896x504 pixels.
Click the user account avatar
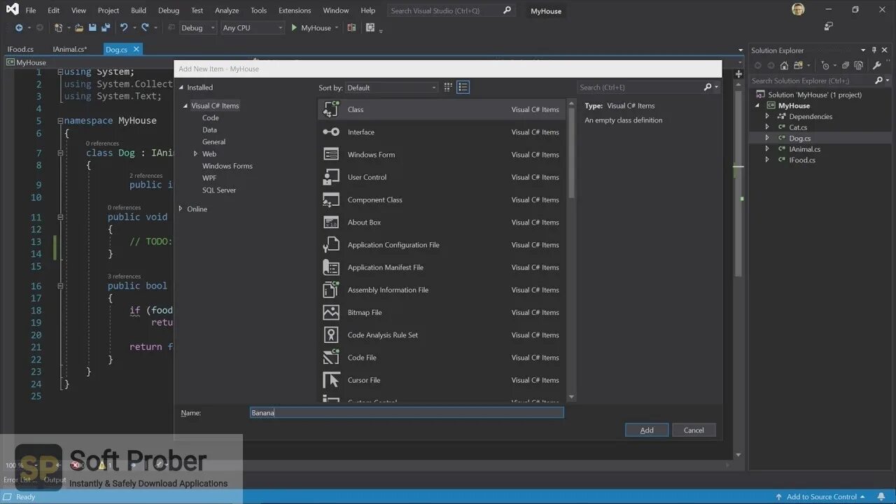pyautogui.click(x=798, y=10)
